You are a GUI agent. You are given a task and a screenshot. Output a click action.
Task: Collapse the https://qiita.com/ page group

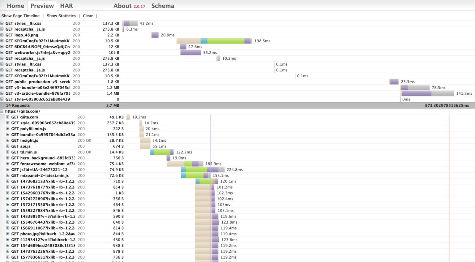pos(2,111)
